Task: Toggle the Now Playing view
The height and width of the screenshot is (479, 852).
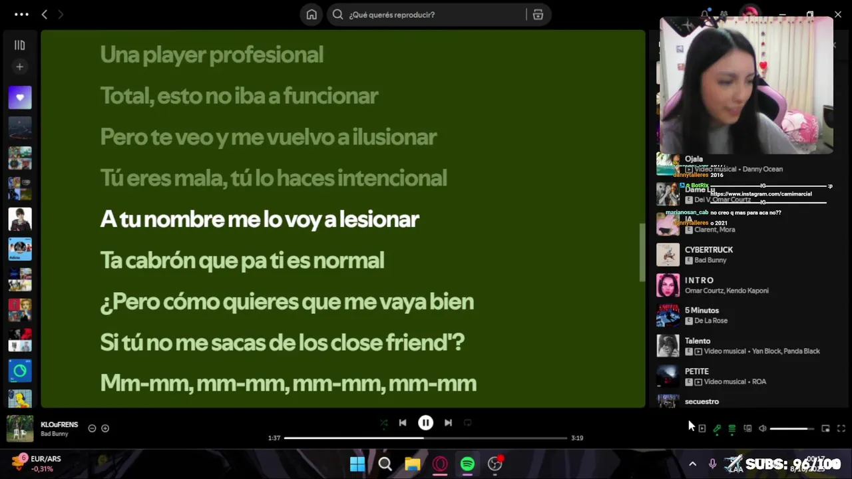Action: pos(702,428)
